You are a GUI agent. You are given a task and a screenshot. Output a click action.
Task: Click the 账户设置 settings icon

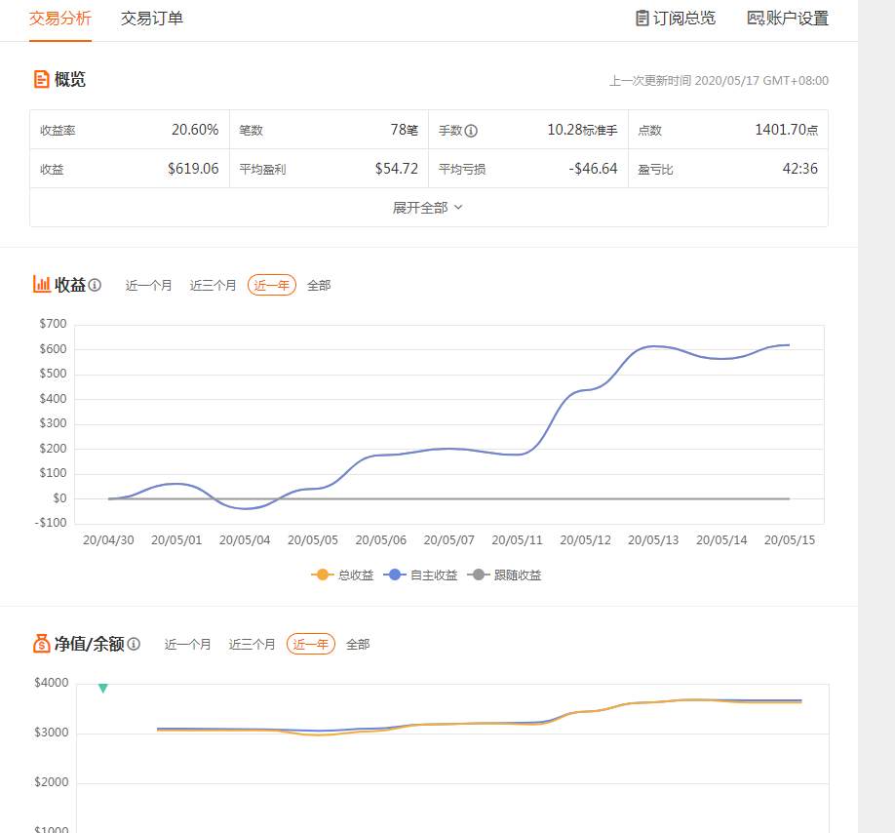point(756,19)
